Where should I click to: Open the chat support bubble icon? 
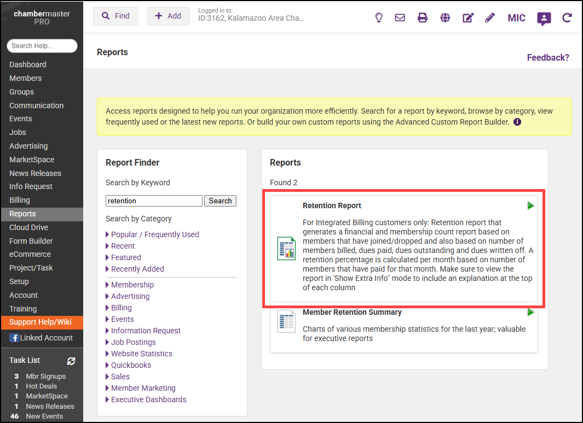coord(544,19)
